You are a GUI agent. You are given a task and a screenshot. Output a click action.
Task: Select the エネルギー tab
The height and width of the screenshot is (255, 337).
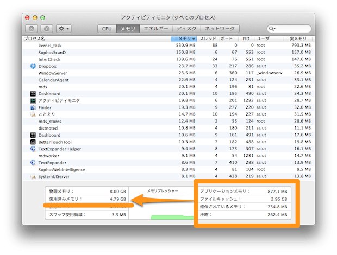[x=156, y=29]
